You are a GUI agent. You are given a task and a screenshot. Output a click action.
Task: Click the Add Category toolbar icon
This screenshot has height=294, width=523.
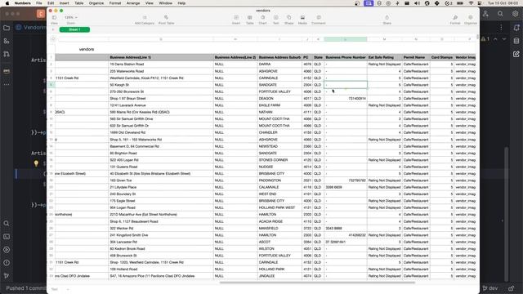point(145,18)
